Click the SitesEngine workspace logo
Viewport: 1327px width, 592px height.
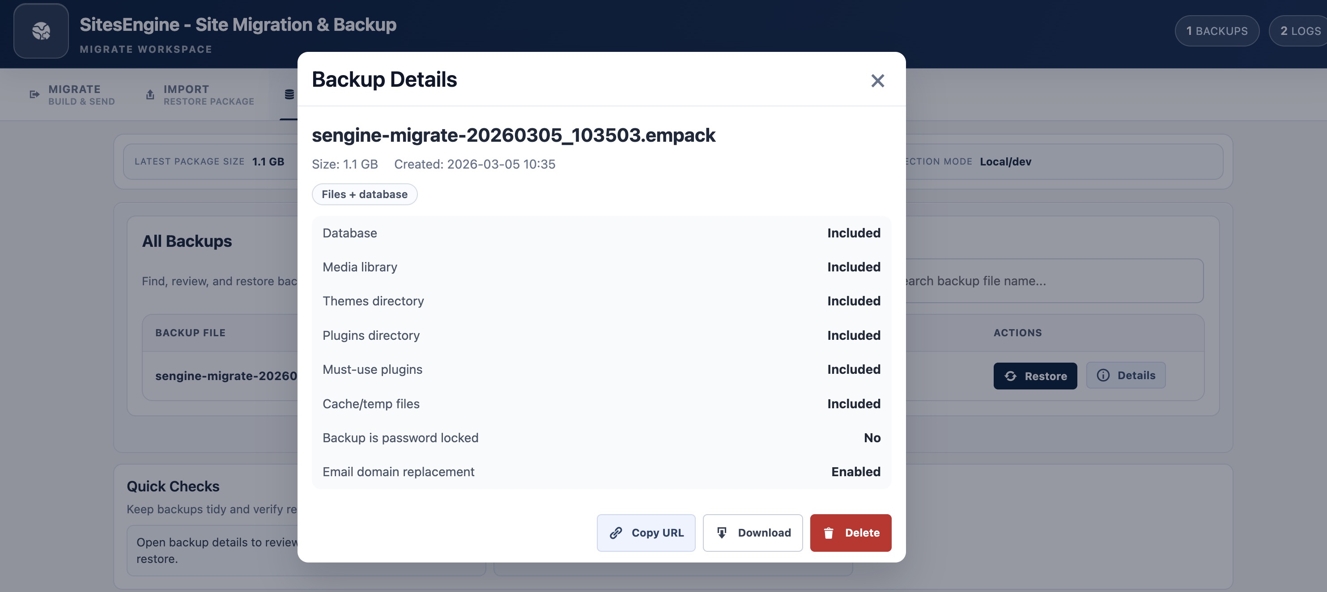[x=41, y=30]
